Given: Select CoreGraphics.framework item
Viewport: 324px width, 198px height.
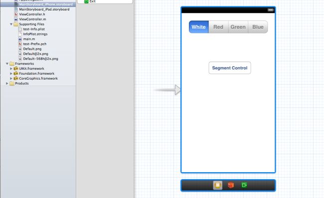Looking at the screenshot, I should tap(38, 79).
